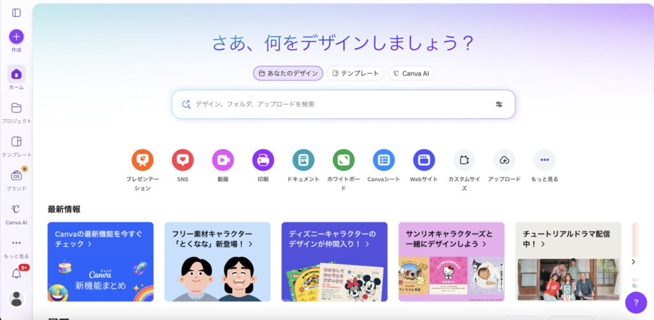Click next arrow on 最新情報 carousel
This screenshot has width=654, height=320.
click(633, 262)
